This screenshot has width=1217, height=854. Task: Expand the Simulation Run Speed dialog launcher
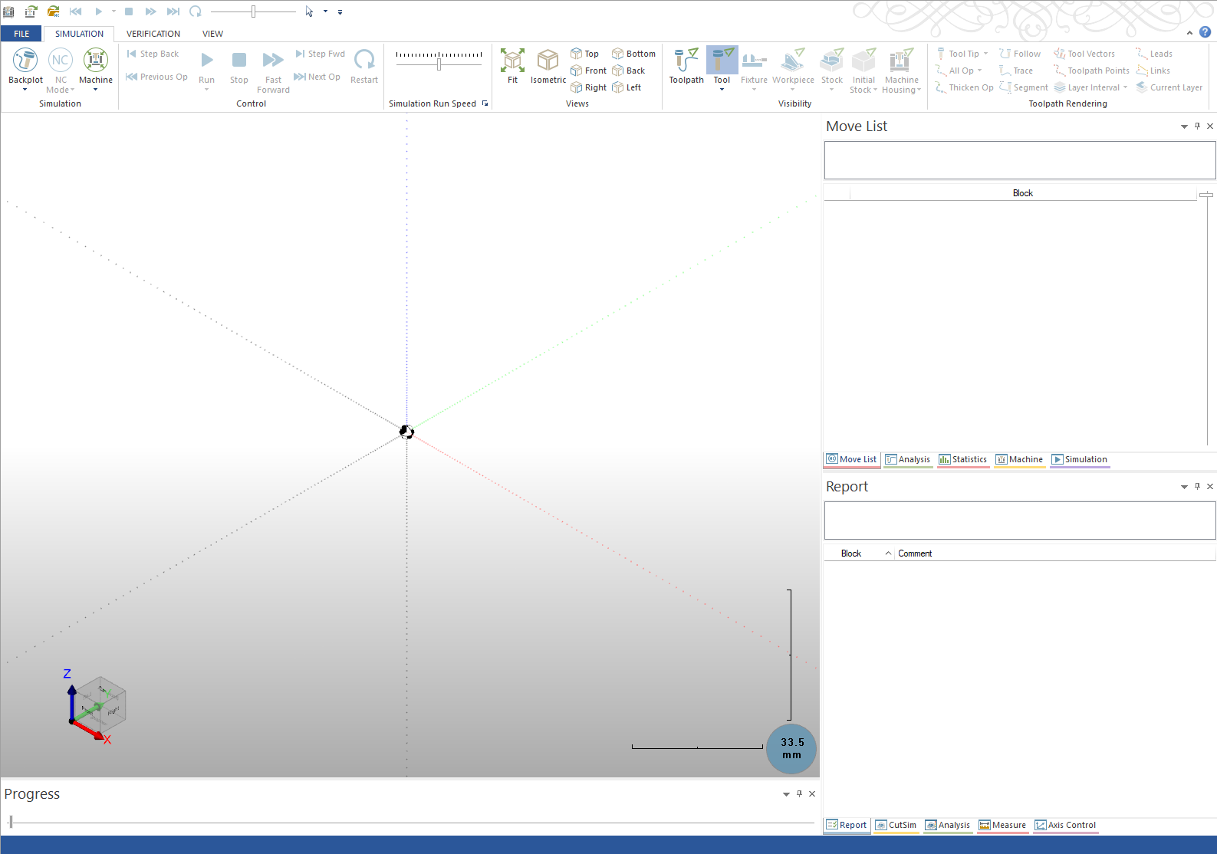[x=485, y=103]
